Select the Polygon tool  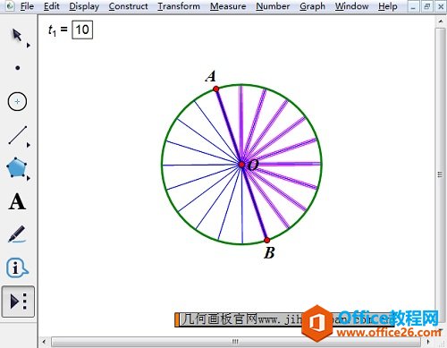pyautogui.click(x=17, y=167)
